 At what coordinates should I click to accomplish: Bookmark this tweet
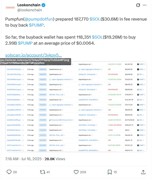click(110, 172)
